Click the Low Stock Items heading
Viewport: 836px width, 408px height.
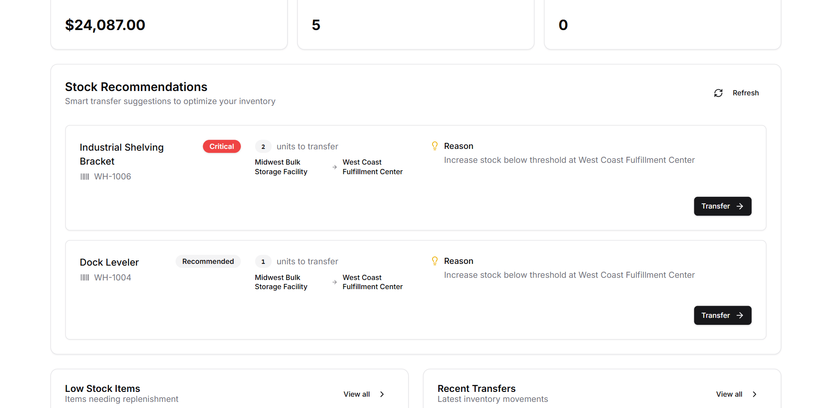click(102, 388)
